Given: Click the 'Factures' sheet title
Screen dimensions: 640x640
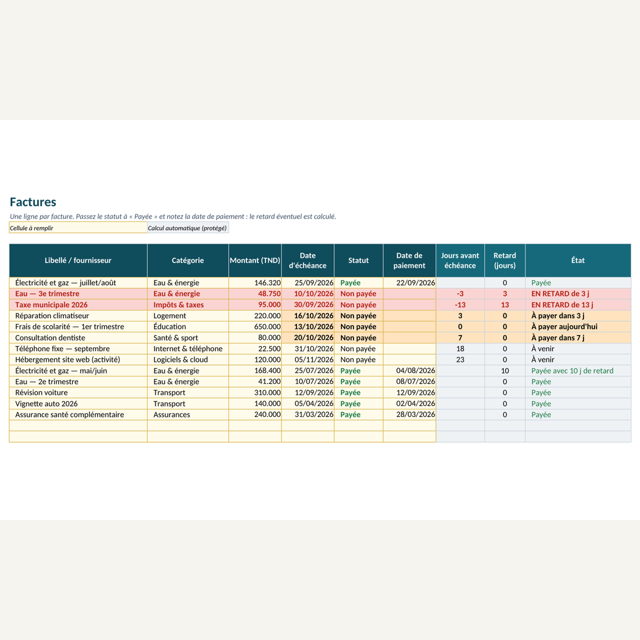Looking at the screenshot, I should pos(33,202).
